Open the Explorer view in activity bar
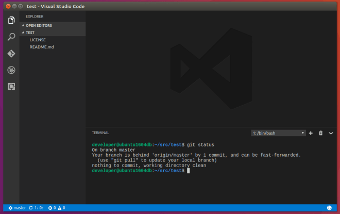 tap(11, 20)
